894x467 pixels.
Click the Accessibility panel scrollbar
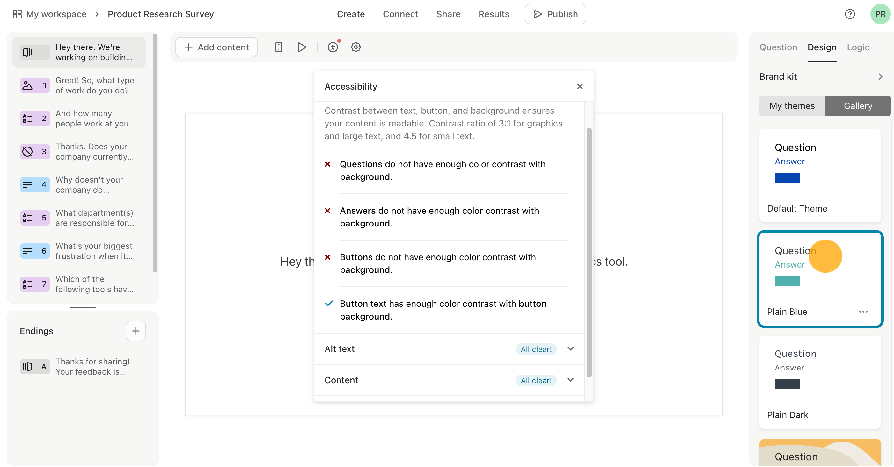pyautogui.click(x=589, y=252)
